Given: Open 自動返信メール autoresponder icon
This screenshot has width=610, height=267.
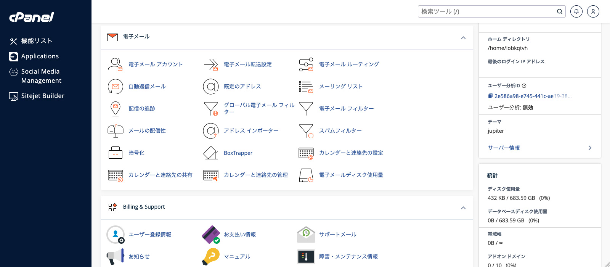Looking at the screenshot, I should pos(115,87).
